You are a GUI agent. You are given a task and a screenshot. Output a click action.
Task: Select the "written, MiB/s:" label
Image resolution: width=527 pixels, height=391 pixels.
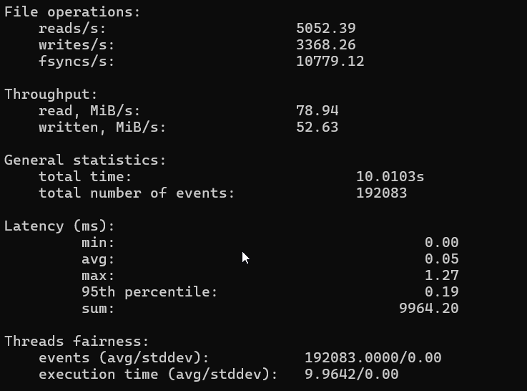(x=102, y=127)
